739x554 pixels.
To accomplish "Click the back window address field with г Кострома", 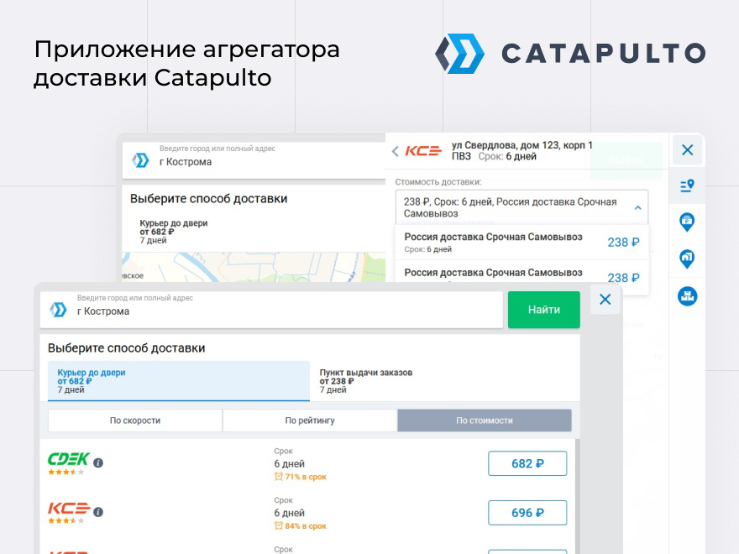I will pyautogui.click(x=254, y=160).
